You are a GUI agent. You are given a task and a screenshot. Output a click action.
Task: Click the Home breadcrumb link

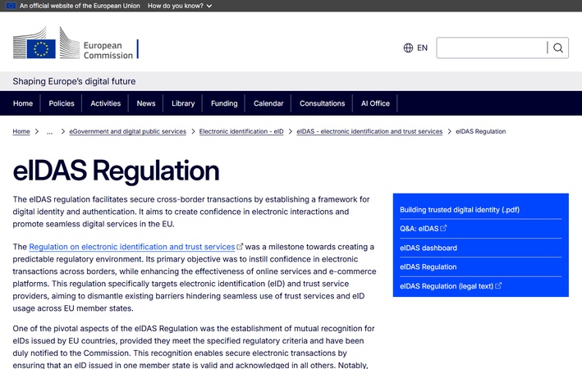21,131
